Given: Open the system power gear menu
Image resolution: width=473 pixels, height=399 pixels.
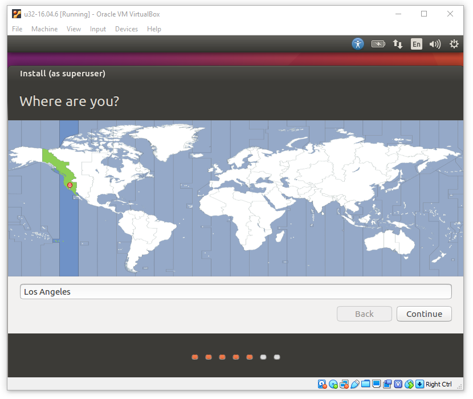Looking at the screenshot, I should 454,44.
